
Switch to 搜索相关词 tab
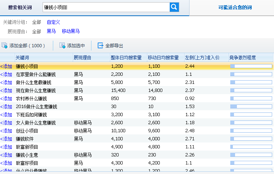tap(20, 7)
